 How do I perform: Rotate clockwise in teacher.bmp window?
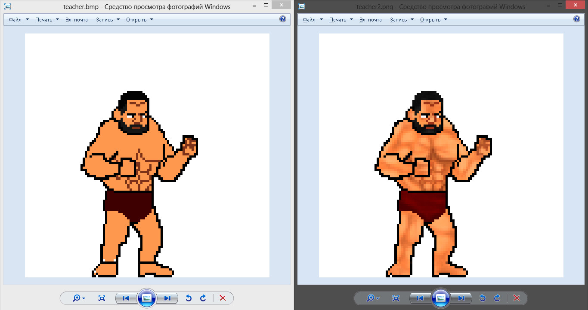pyautogui.click(x=203, y=298)
